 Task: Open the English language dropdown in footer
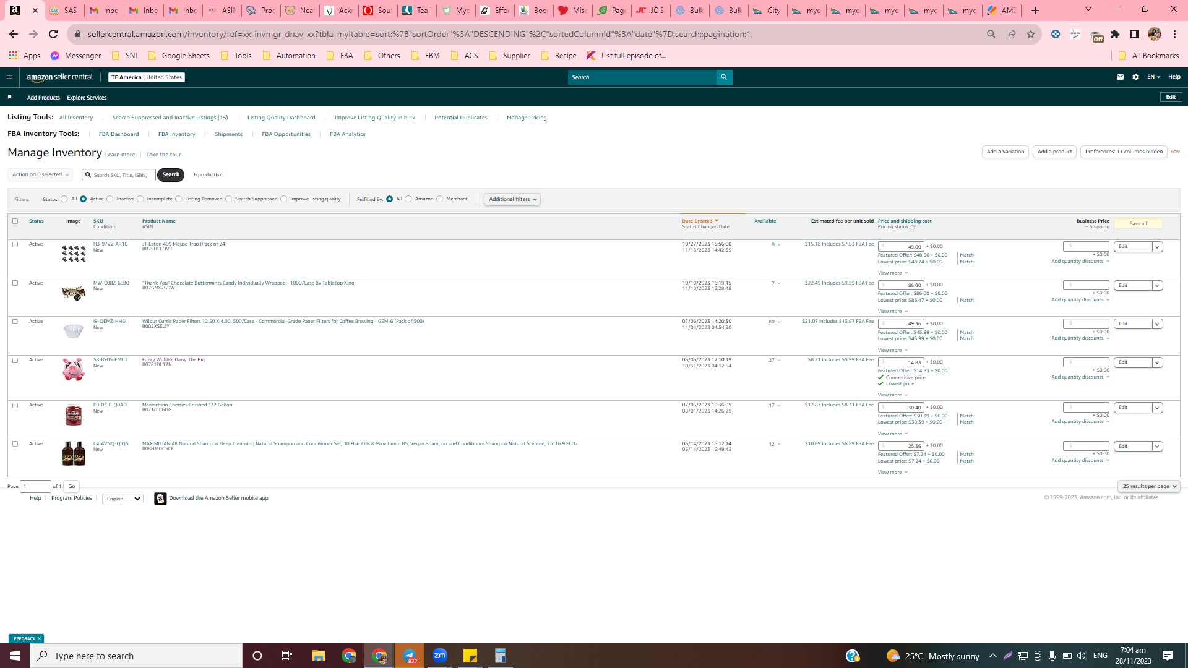pos(123,499)
